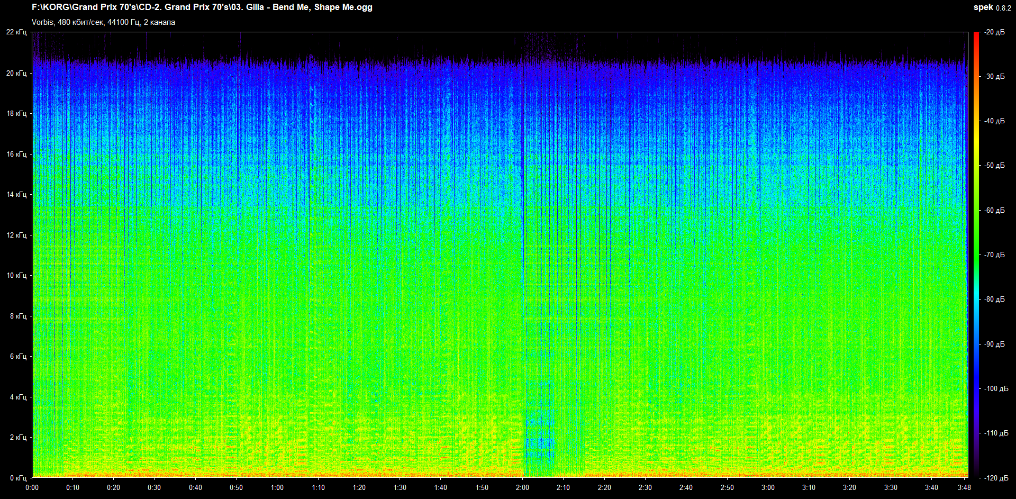Click the -20 дБ label on the scale
The width and height of the screenshot is (1016, 499).
pos(994,32)
